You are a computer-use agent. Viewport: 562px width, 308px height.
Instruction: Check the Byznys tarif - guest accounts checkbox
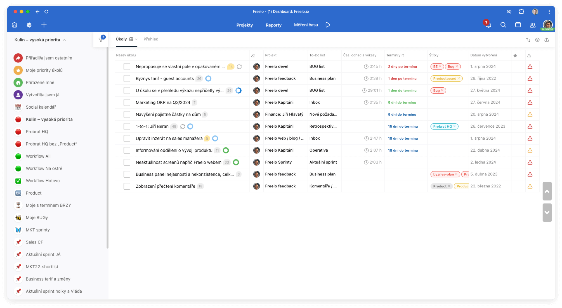point(127,78)
